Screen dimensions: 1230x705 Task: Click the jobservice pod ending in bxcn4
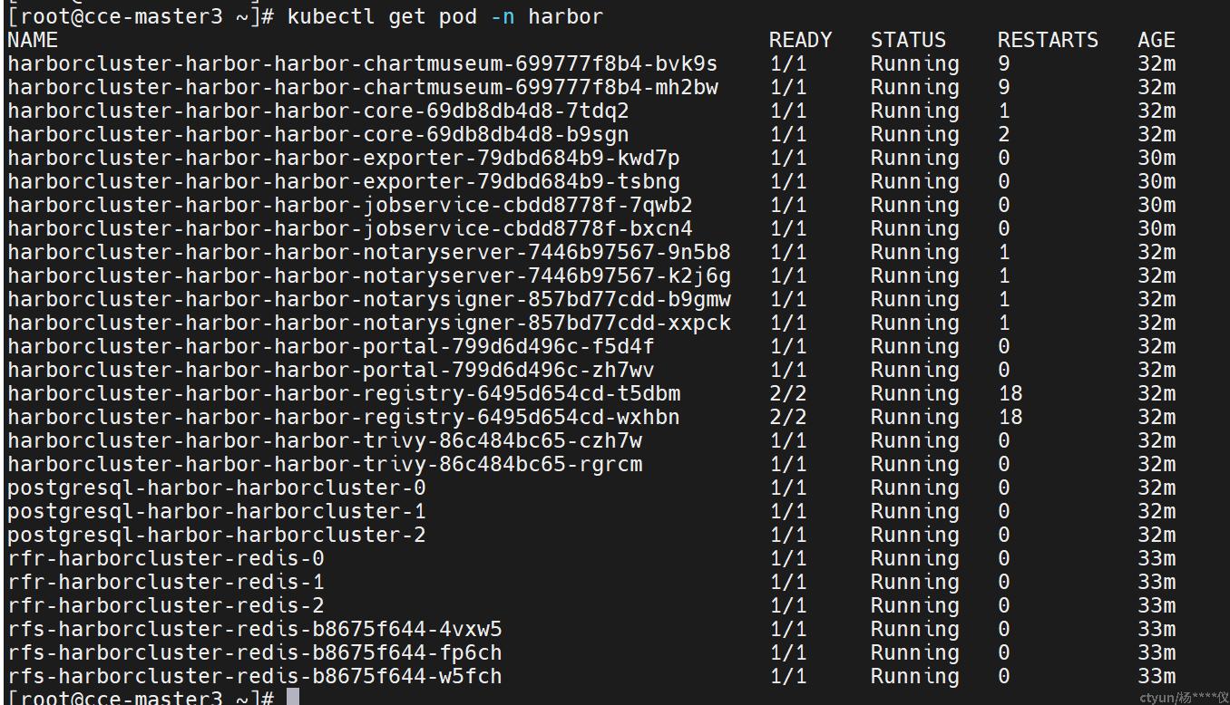click(x=350, y=228)
